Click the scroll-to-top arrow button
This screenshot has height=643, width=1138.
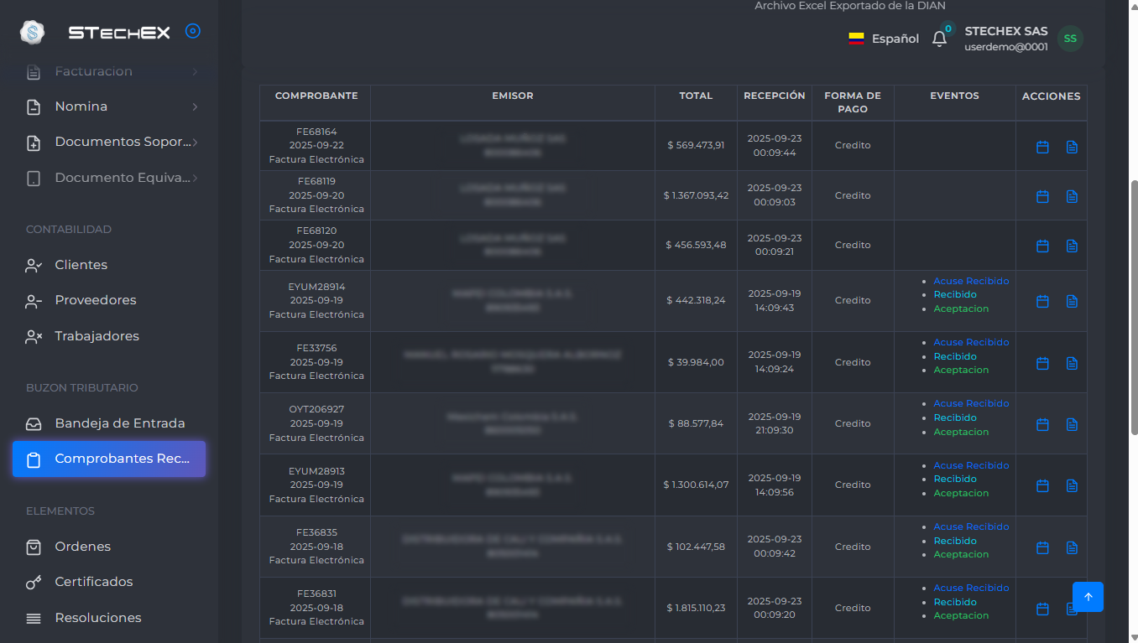tap(1088, 597)
